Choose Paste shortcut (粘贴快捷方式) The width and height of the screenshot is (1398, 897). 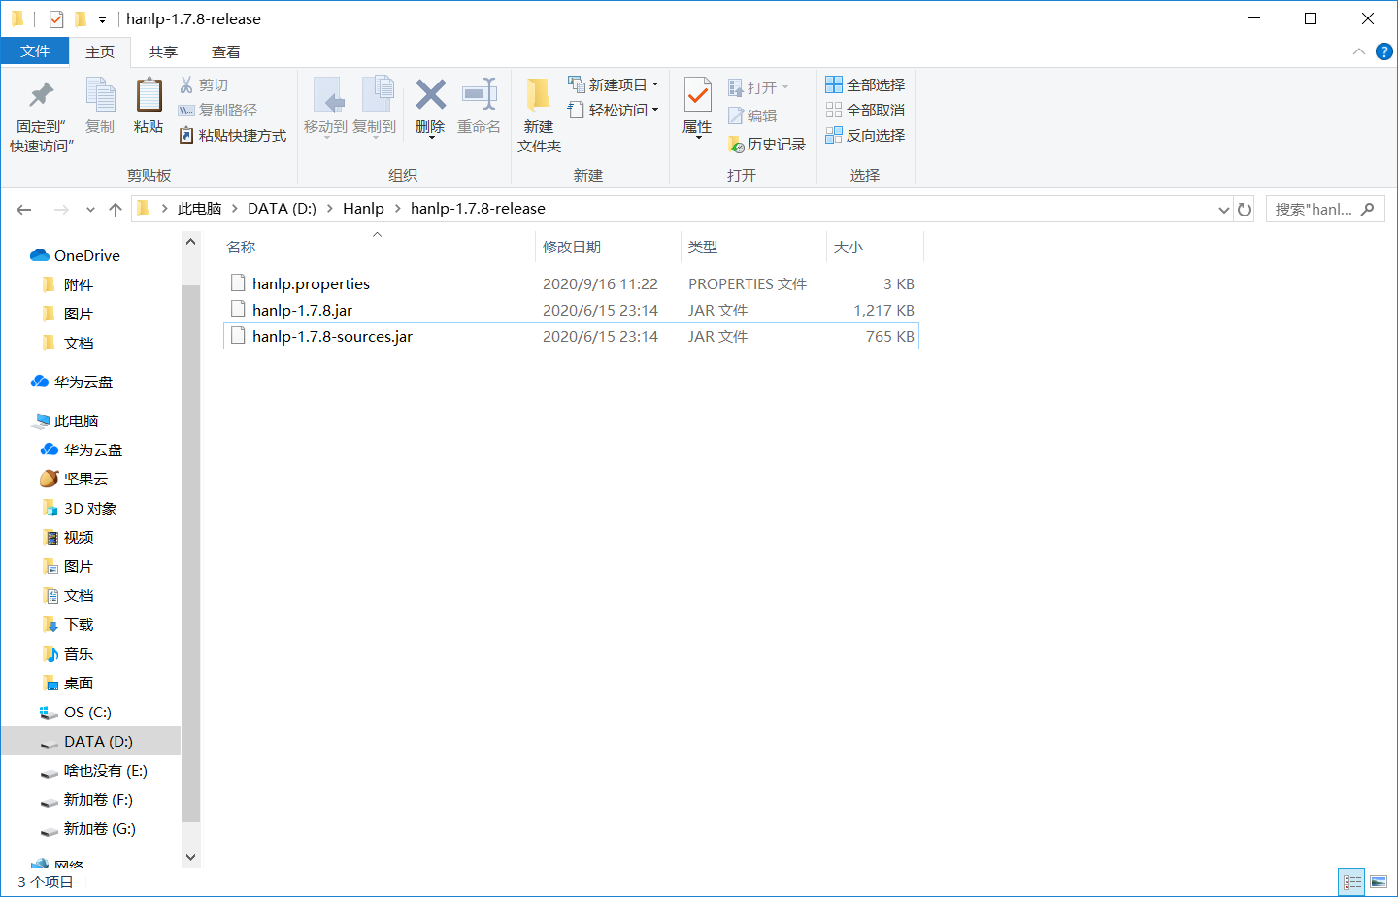click(x=233, y=136)
